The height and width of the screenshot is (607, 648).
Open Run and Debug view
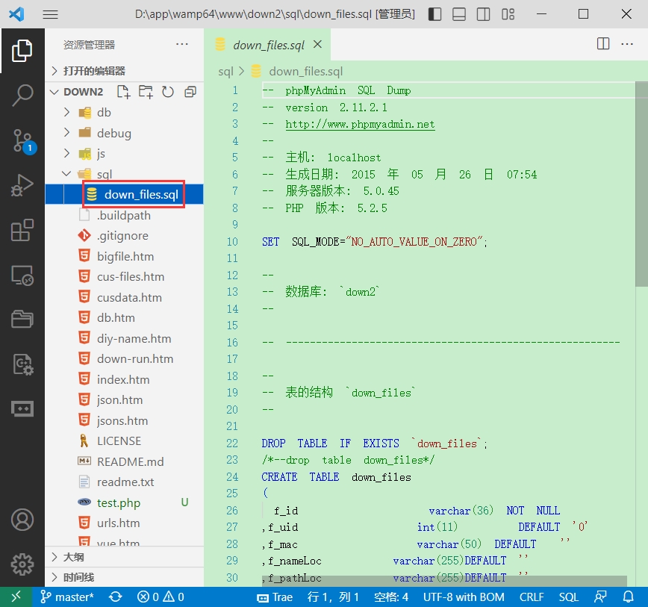[22, 185]
